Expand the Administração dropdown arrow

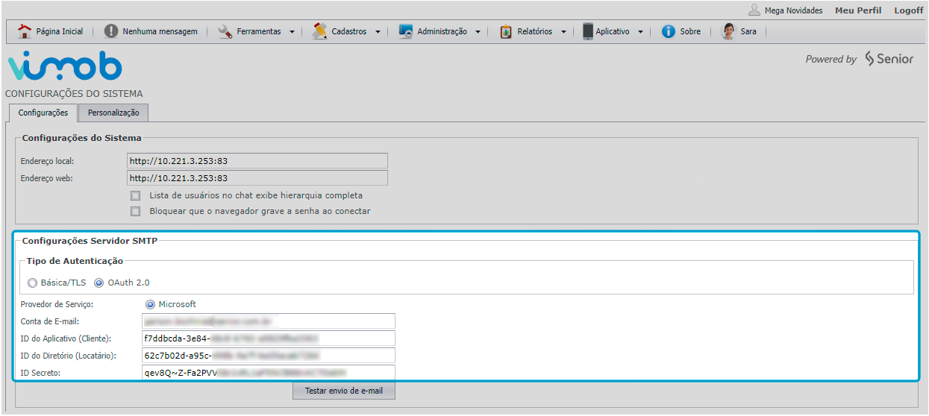[x=478, y=32]
